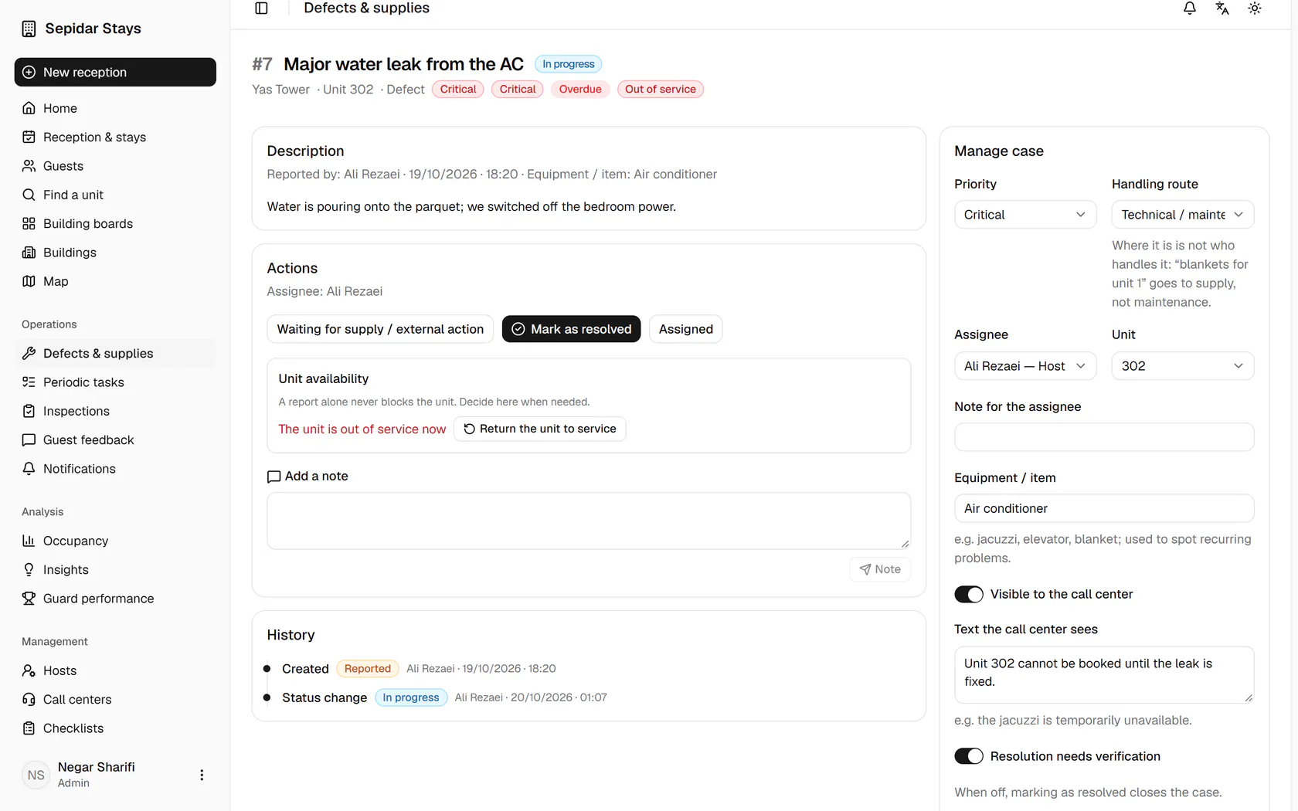Click the notifications bell icon in header

1190,8
